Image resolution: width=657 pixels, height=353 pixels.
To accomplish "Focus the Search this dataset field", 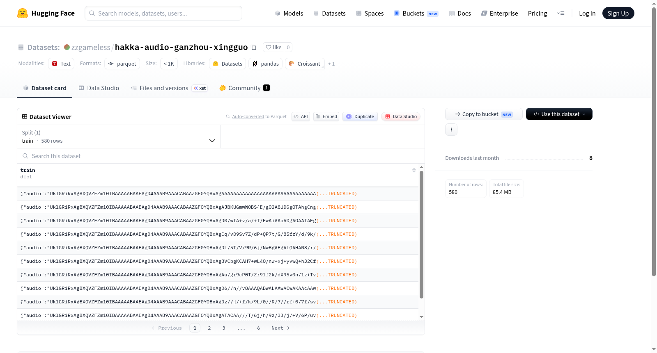I will coord(221,156).
